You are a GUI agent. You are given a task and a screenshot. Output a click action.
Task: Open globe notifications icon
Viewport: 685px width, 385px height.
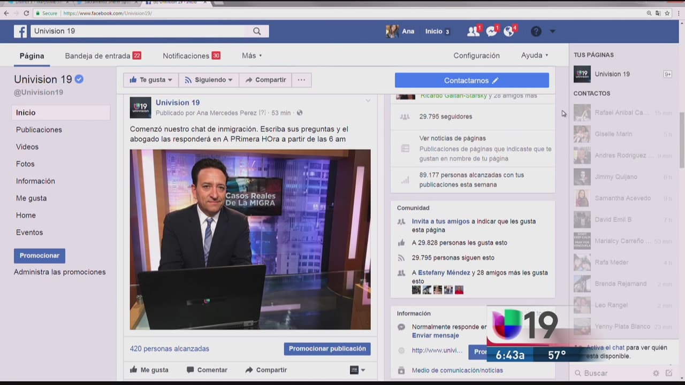click(509, 32)
